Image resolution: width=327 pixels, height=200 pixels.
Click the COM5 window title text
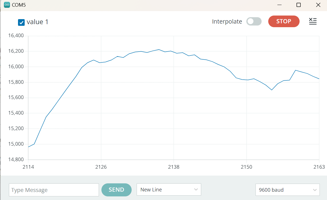coord(19,5)
